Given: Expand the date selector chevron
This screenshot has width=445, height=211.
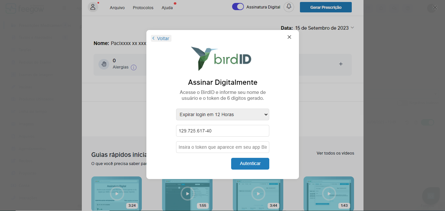Looking at the screenshot, I should point(352,28).
